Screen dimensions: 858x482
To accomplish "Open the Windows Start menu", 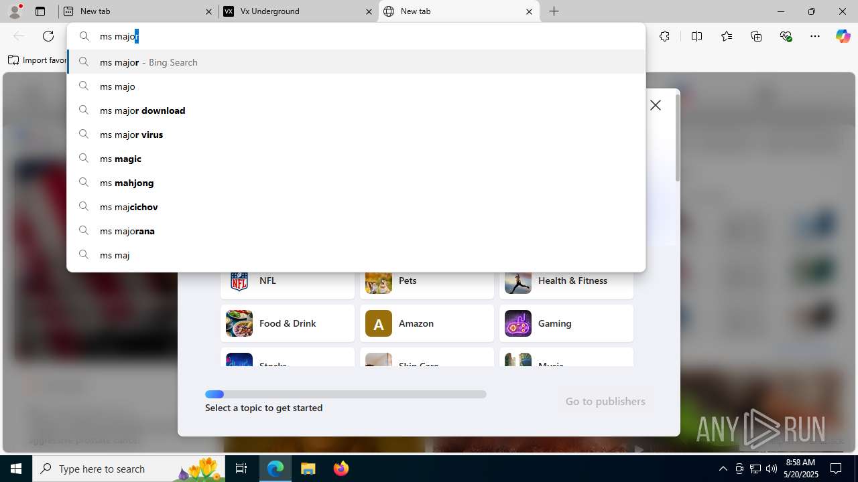I will (16, 469).
